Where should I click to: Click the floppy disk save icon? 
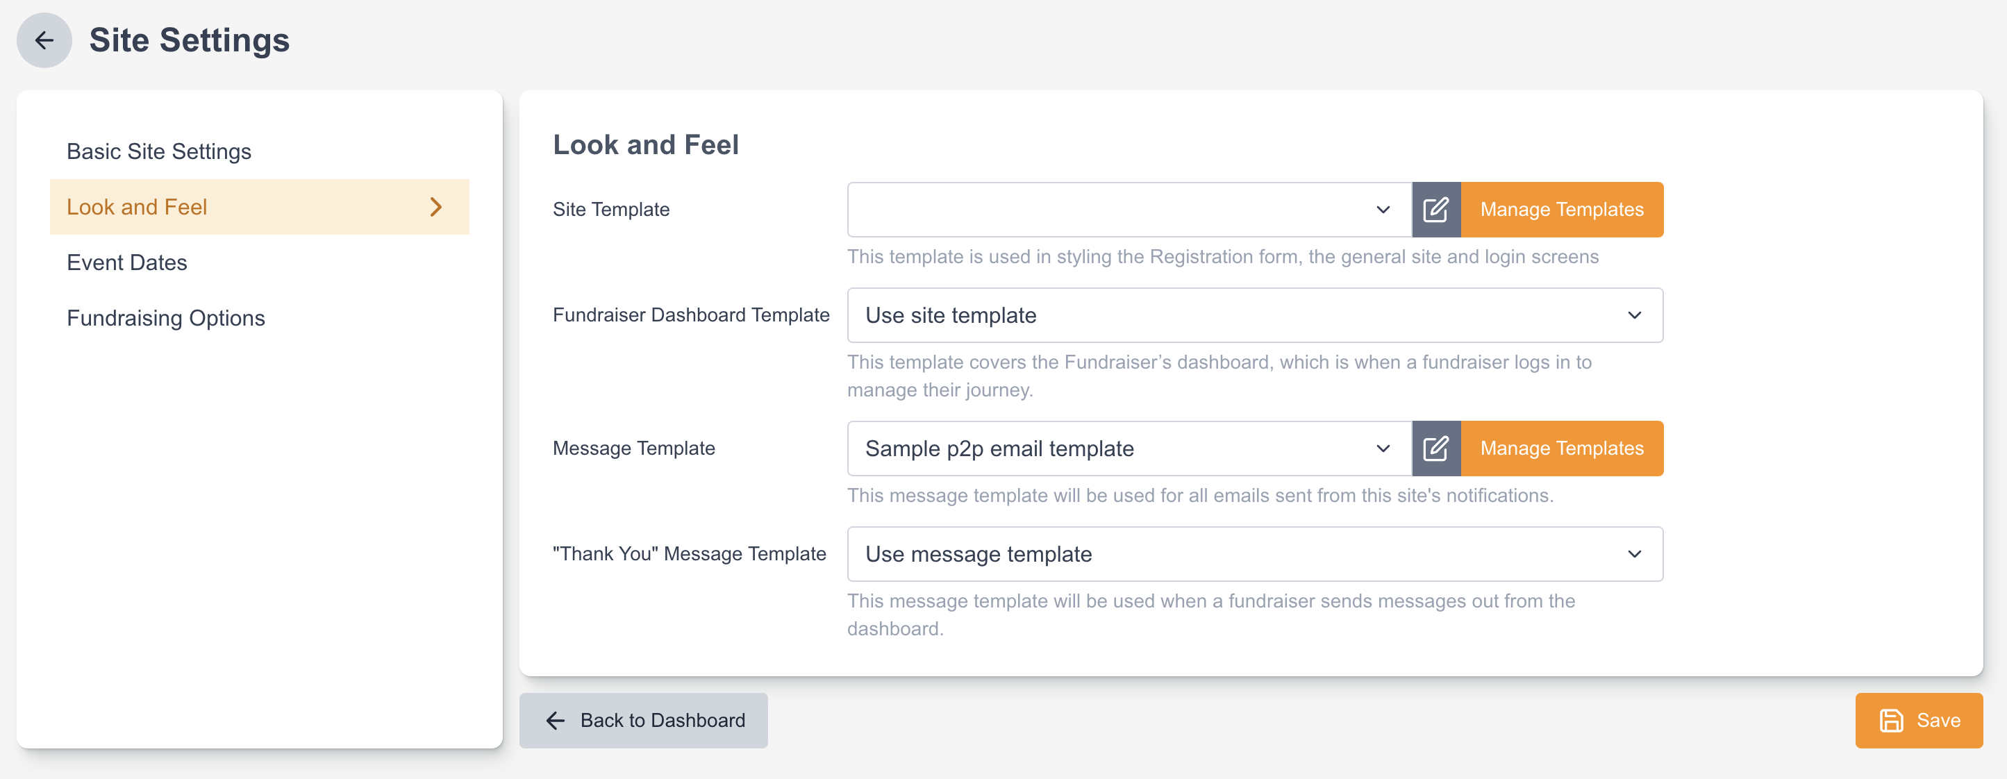(x=1891, y=721)
